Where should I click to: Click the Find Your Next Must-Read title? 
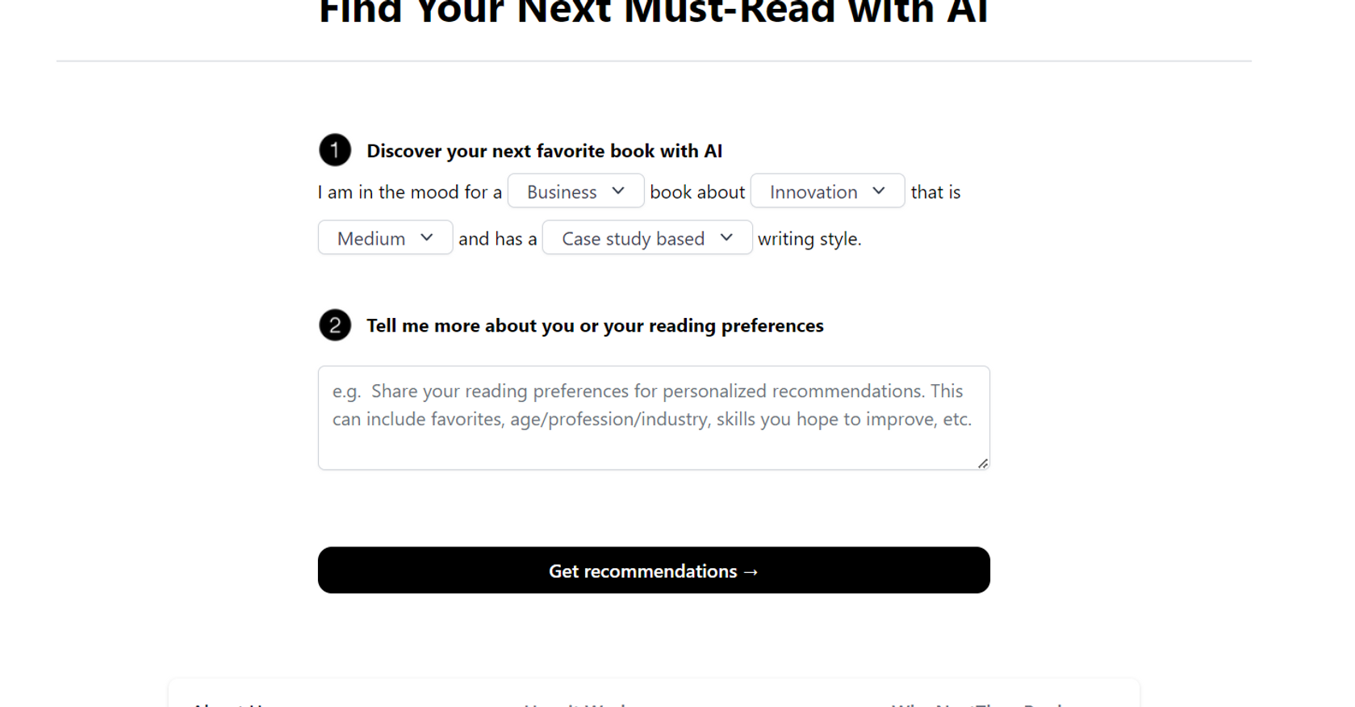click(x=654, y=13)
